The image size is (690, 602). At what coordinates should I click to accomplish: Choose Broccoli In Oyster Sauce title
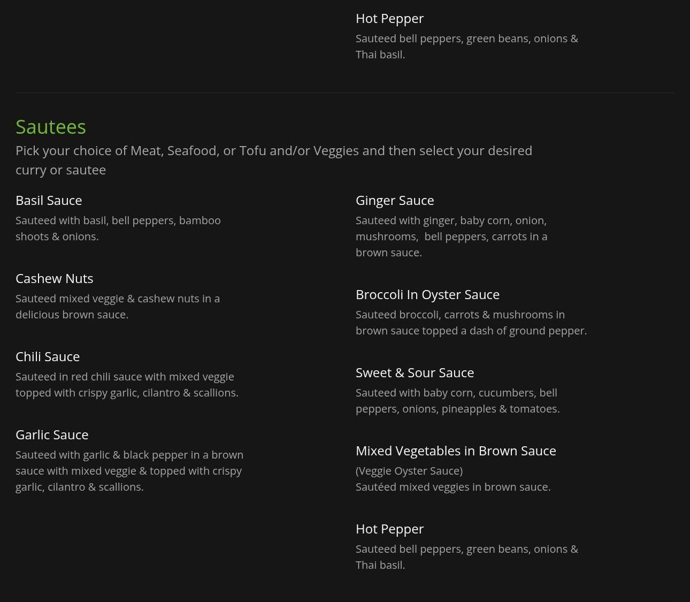point(427,295)
